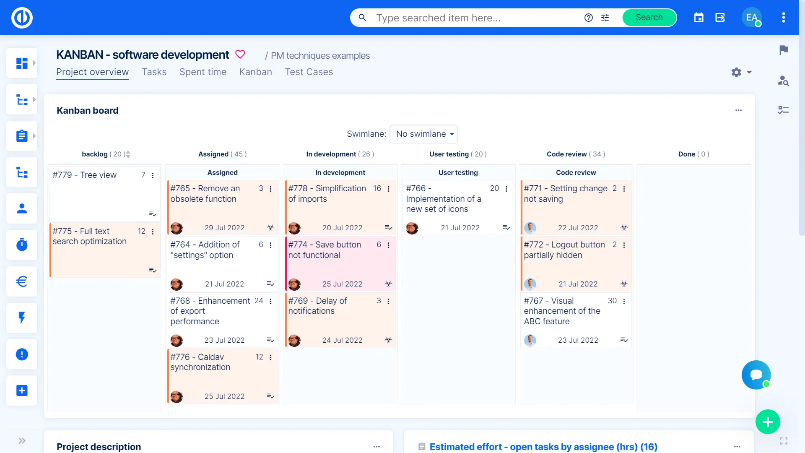805x453 pixels.
Task: Toggle fullscreen icon at bottom right
Action: [783, 441]
